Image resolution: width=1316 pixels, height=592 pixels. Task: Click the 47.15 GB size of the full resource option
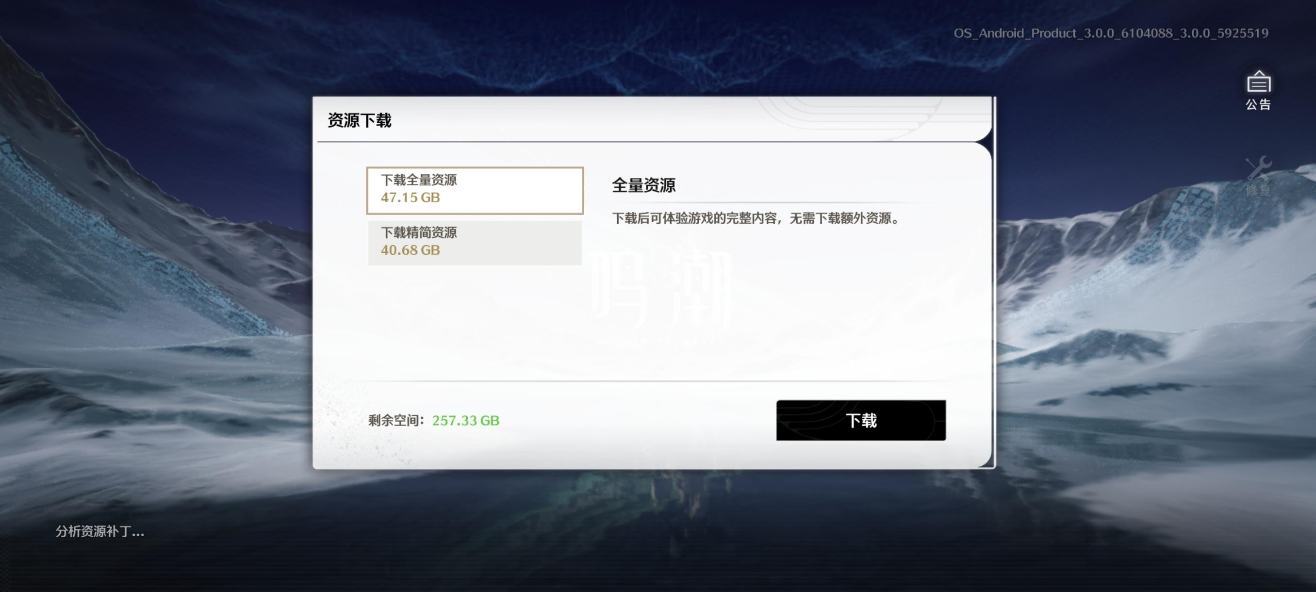[410, 197]
